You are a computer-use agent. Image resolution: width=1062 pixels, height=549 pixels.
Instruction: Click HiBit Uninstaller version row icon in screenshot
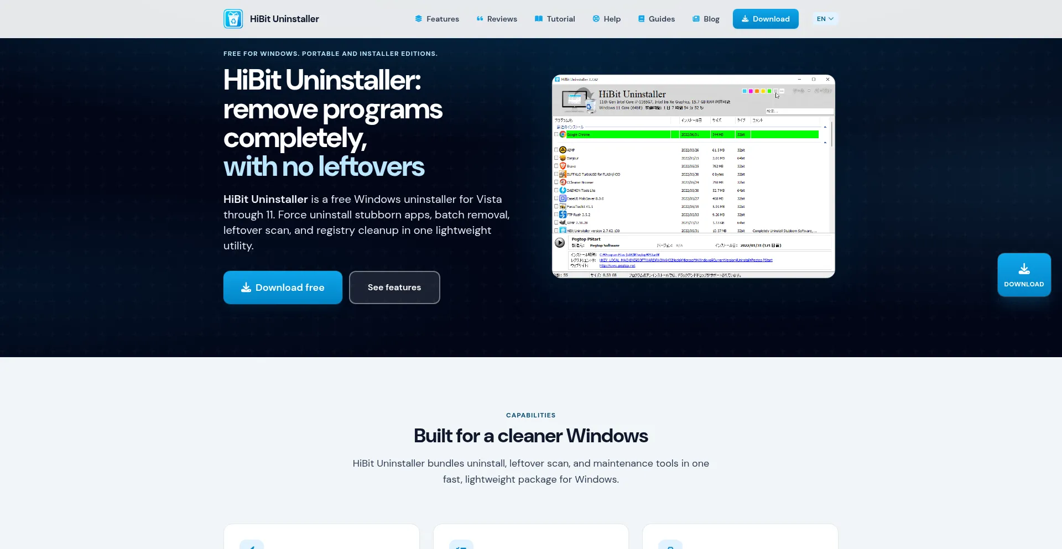[563, 231]
